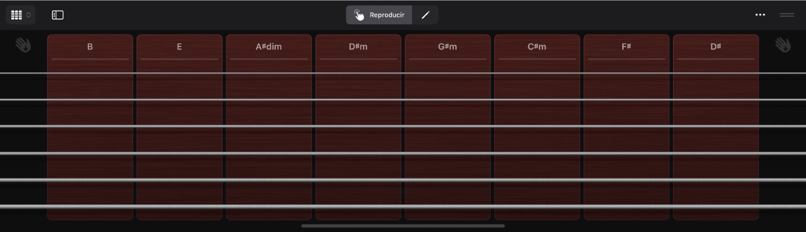This screenshot has width=806, height=232.
Task: Play the D♯ chord strip
Action: tap(716, 127)
